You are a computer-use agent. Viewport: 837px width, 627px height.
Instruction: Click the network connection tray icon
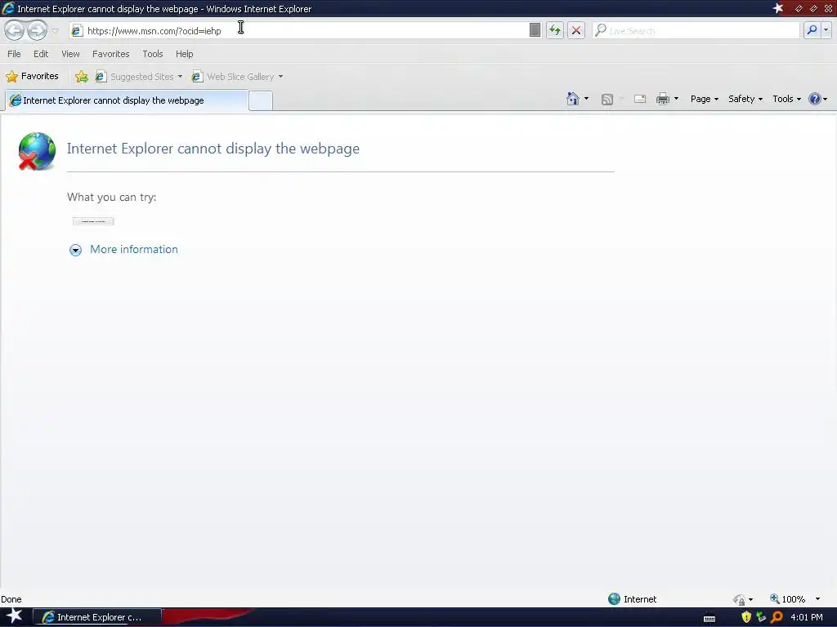click(761, 617)
